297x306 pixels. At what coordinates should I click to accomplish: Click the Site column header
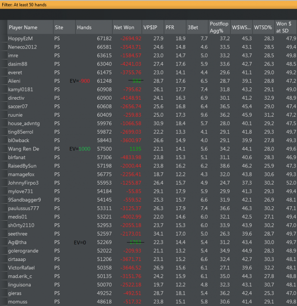[64, 27]
